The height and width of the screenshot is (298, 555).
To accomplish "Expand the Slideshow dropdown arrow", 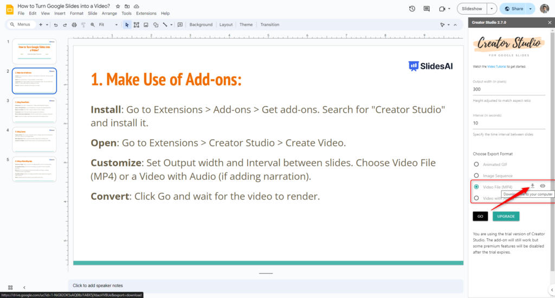I will [x=491, y=9].
